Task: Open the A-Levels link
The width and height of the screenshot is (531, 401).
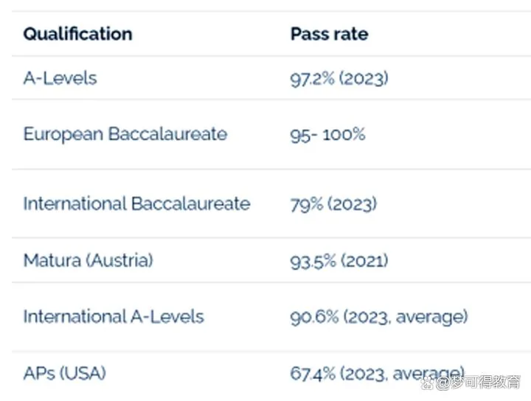Action: click(x=60, y=78)
